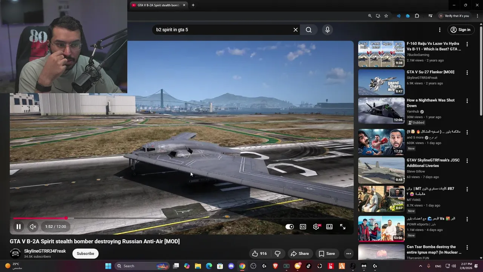Open SkylineGTRR34Freak channel avatar

tap(15, 253)
